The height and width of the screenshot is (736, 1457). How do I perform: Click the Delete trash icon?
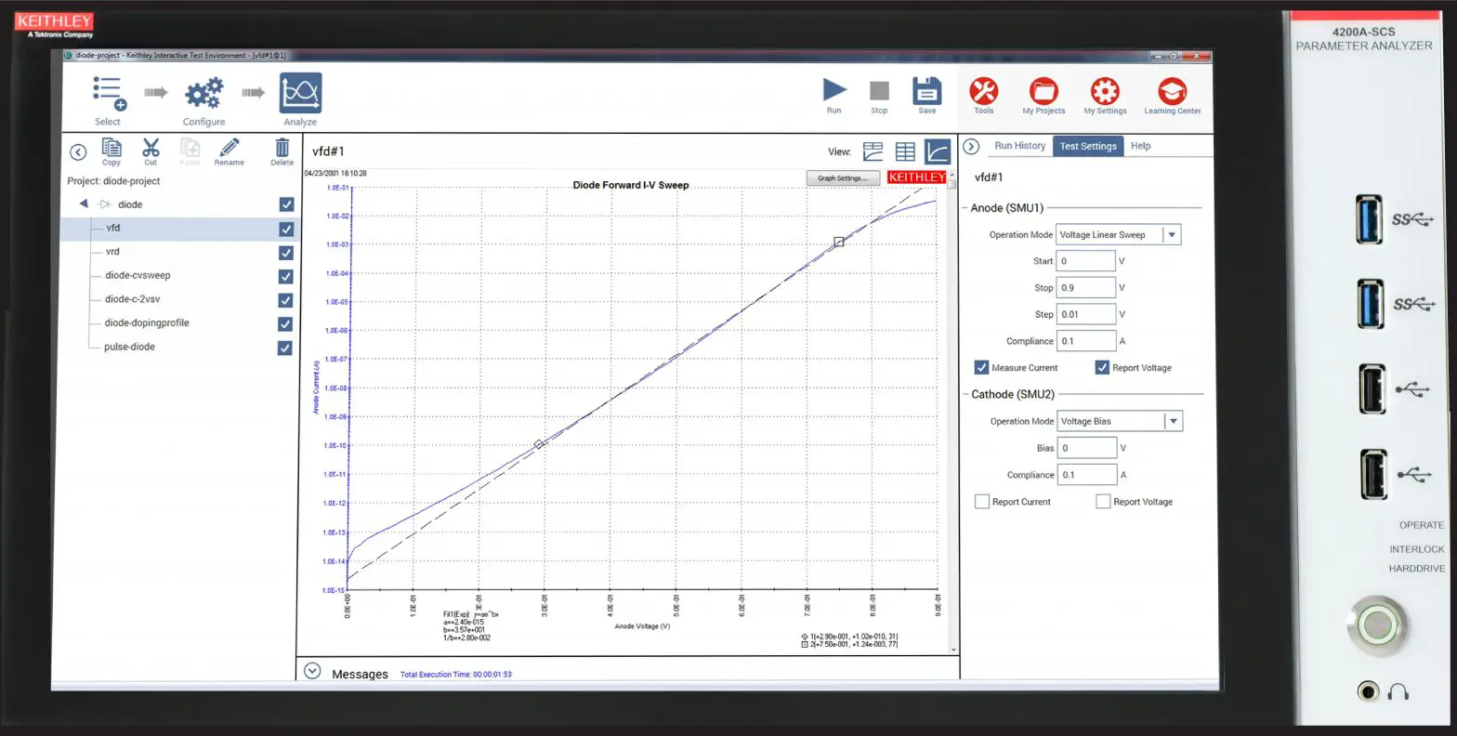[x=282, y=149]
